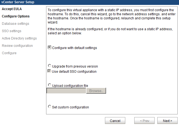Toggle Use default SSO configuration checkbox

pyautogui.click(x=49, y=71)
